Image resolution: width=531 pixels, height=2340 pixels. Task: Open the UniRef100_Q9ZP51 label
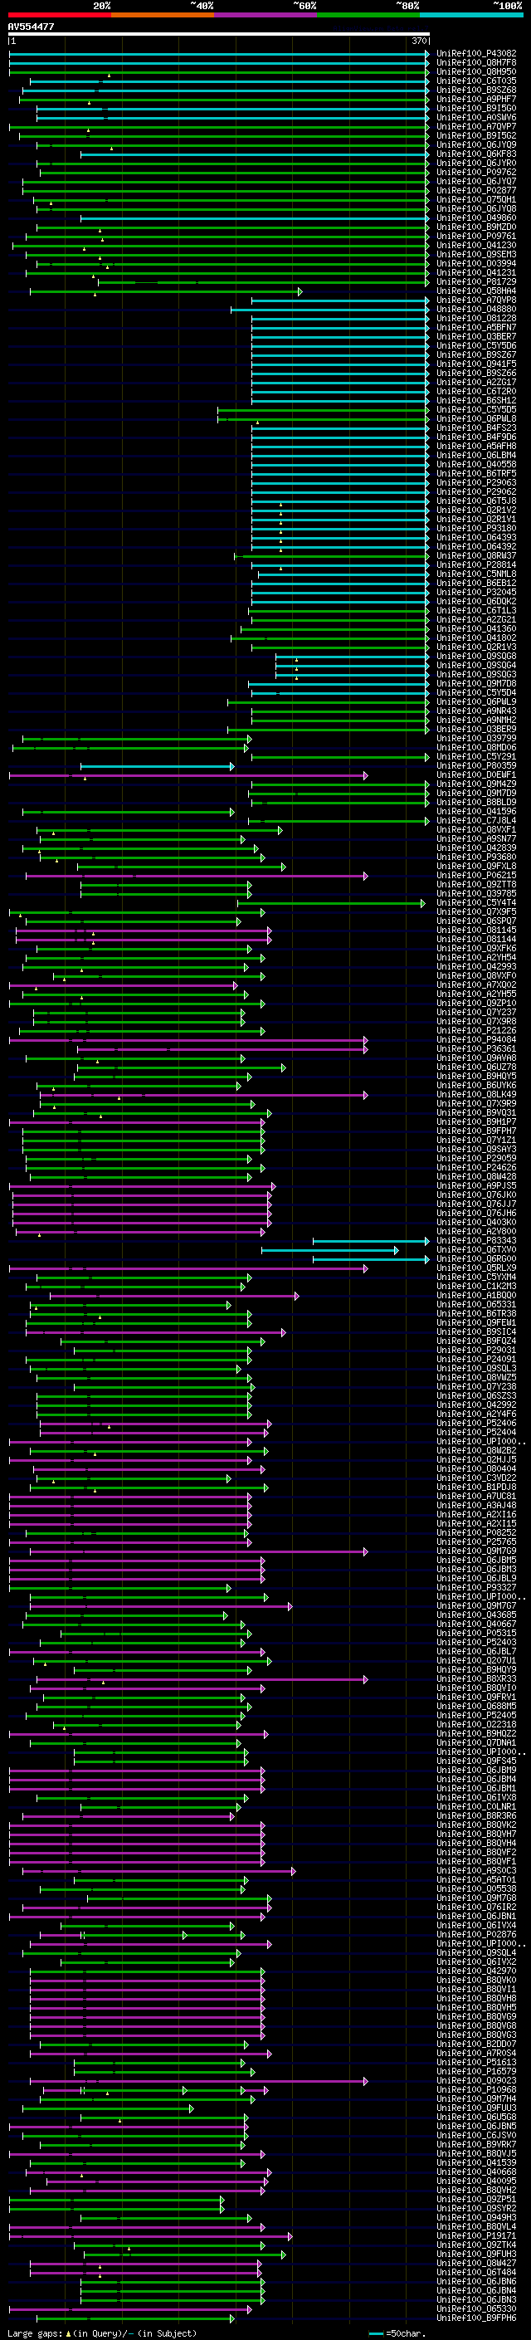[476, 2199]
